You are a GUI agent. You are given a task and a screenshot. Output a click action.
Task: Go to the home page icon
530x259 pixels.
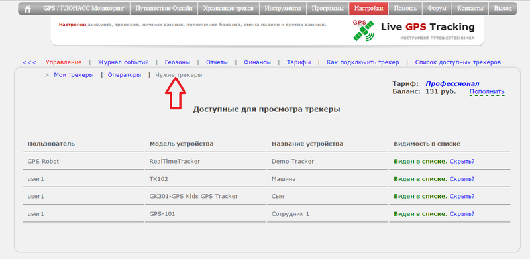(28, 9)
